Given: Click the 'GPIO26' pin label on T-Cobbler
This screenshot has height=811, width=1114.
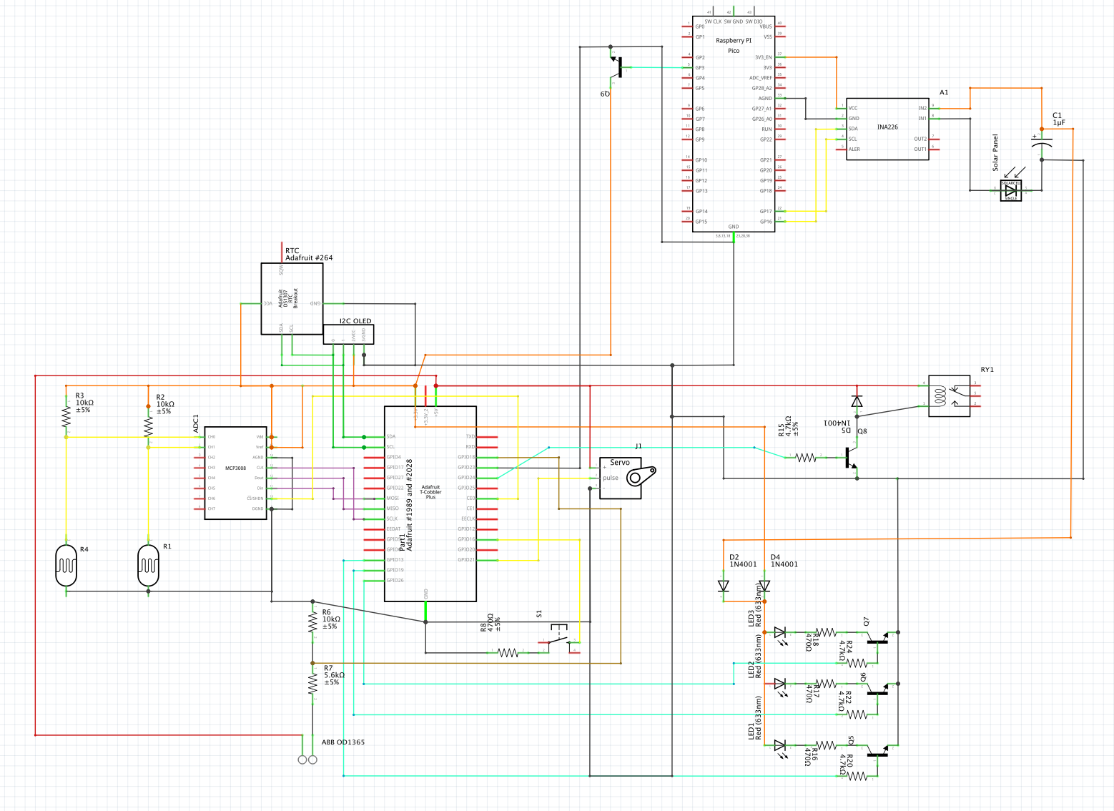Looking at the screenshot, I should click(x=395, y=581).
